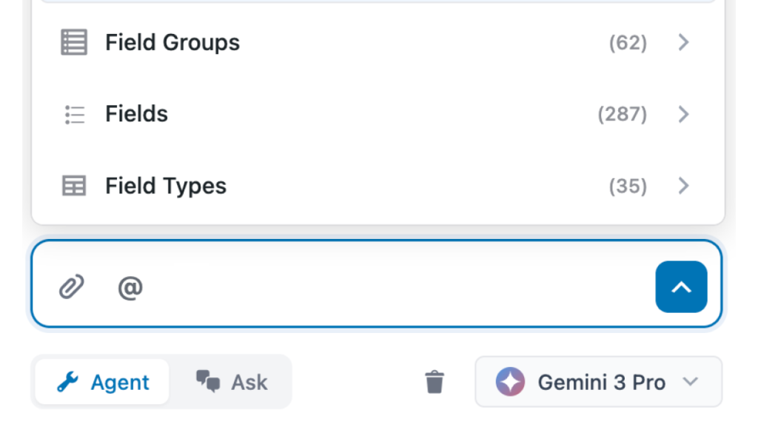This screenshot has width=758, height=444.
Task: Open the Field Groups entry
Action: pyautogui.click(x=172, y=42)
